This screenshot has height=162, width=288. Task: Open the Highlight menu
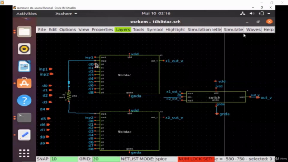coord(175,30)
